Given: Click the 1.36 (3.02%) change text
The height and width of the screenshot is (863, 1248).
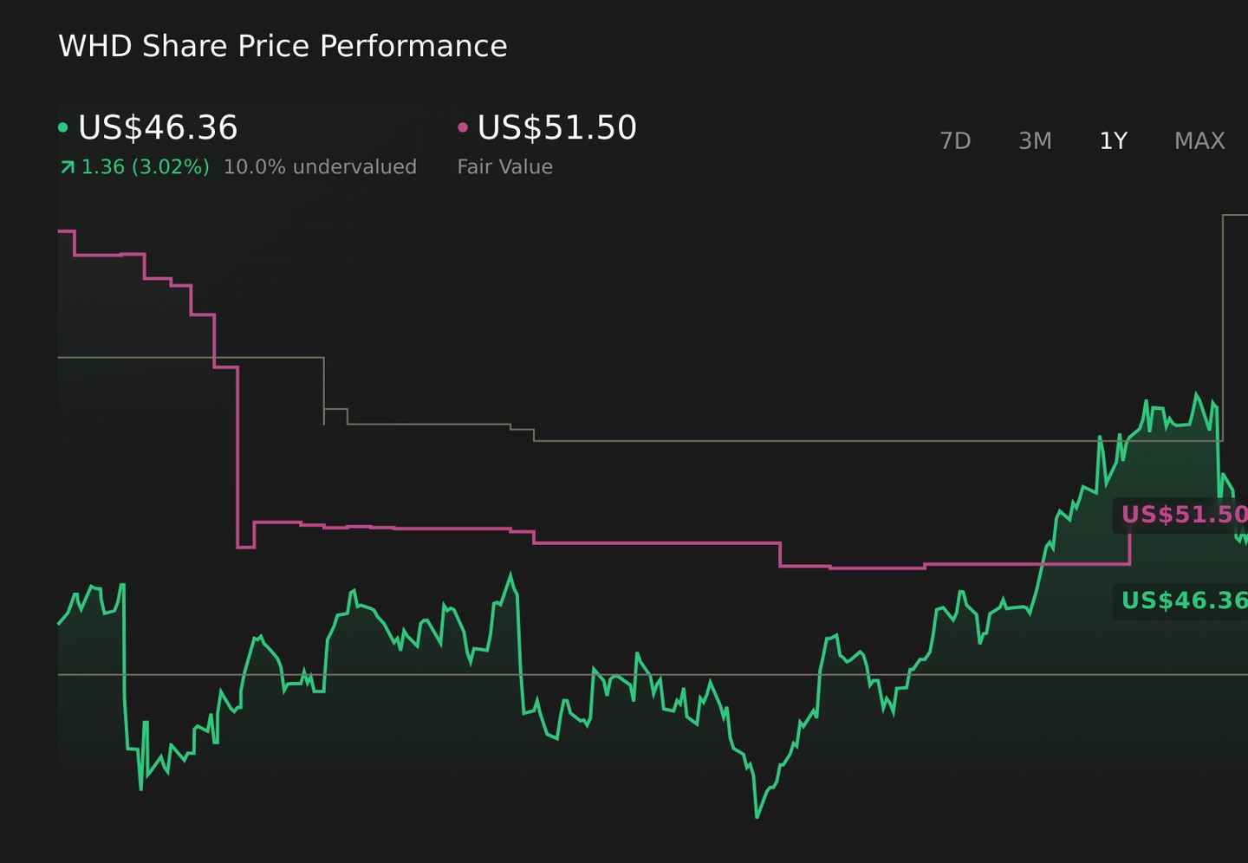Looking at the screenshot, I should click(145, 166).
